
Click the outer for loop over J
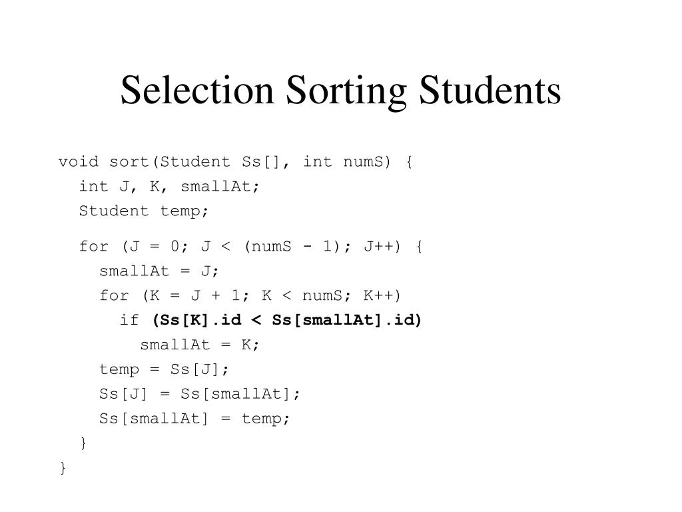coord(250,247)
